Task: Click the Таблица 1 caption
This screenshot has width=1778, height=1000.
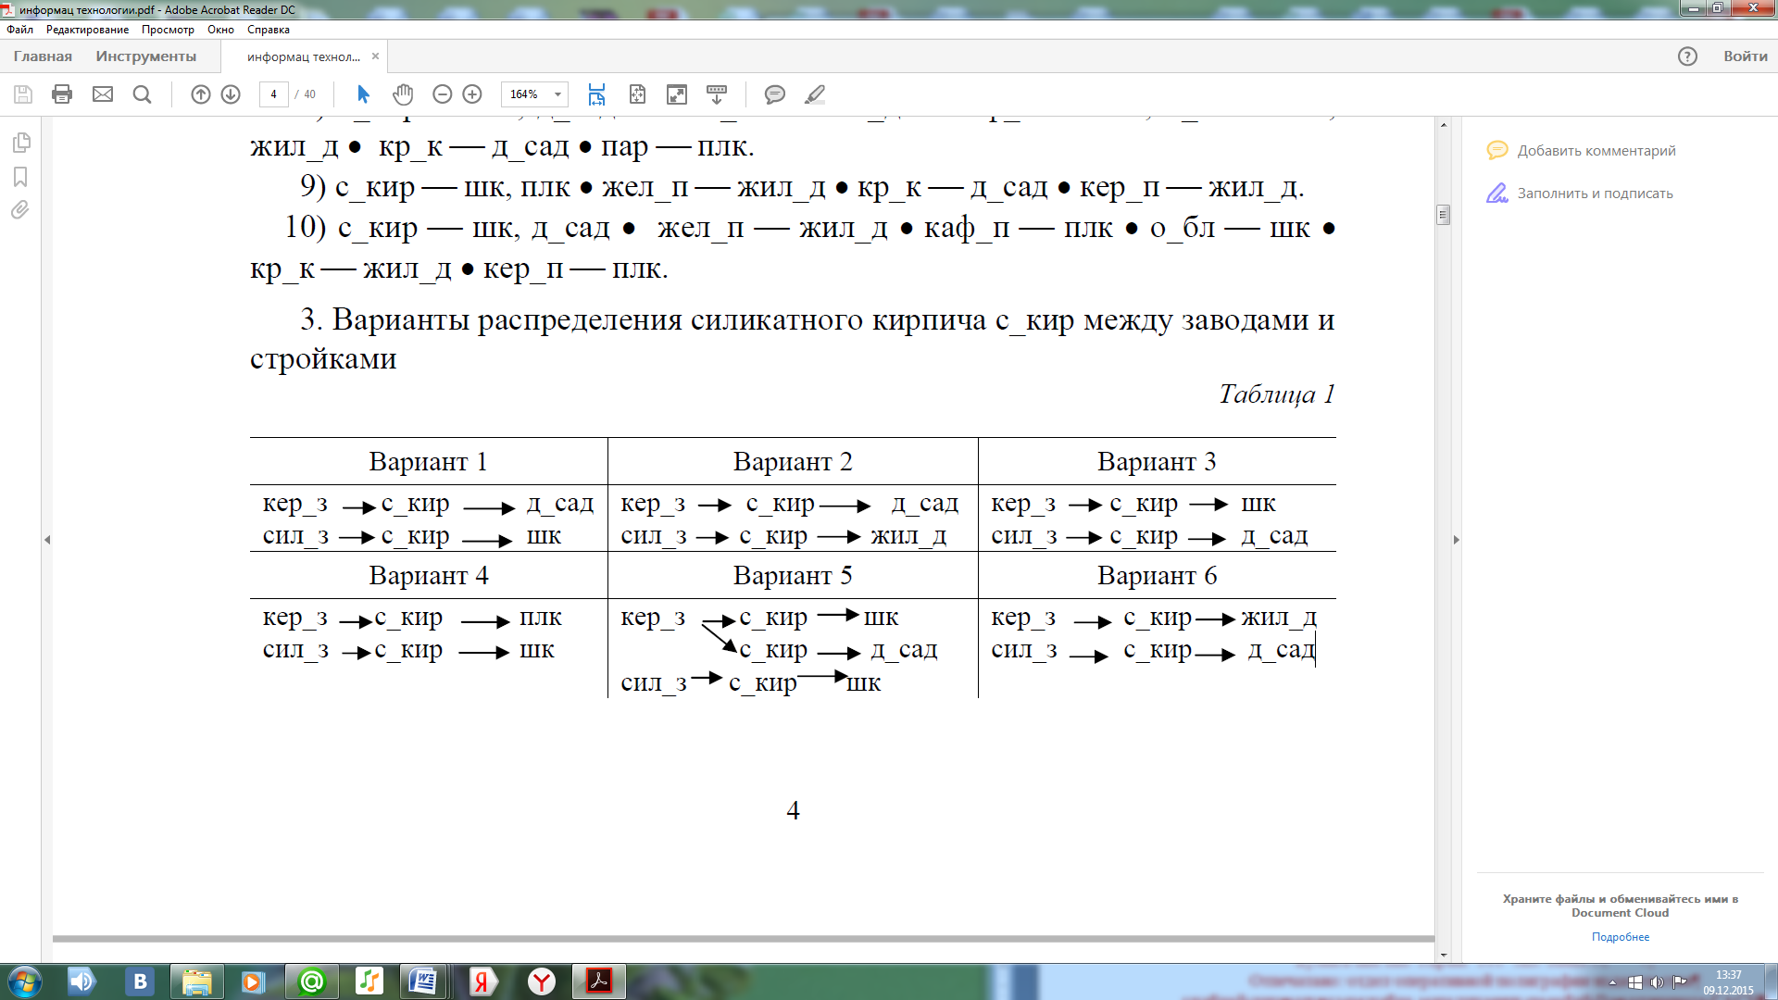Action: pos(1276,394)
